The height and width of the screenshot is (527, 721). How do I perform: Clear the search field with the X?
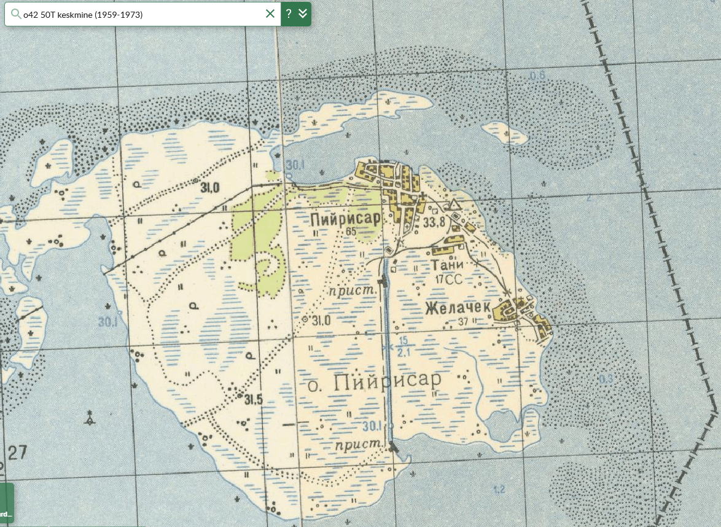click(270, 14)
